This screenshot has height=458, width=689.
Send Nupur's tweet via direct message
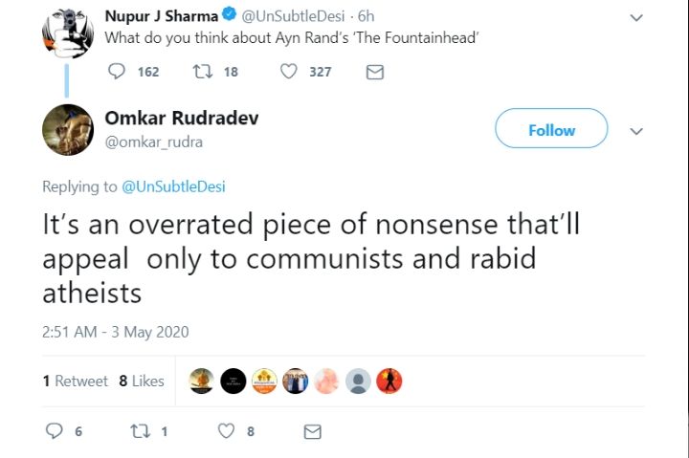coord(375,72)
